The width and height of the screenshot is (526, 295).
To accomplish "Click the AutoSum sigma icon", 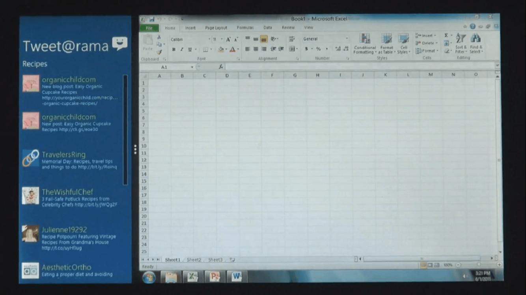I will point(446,35).
